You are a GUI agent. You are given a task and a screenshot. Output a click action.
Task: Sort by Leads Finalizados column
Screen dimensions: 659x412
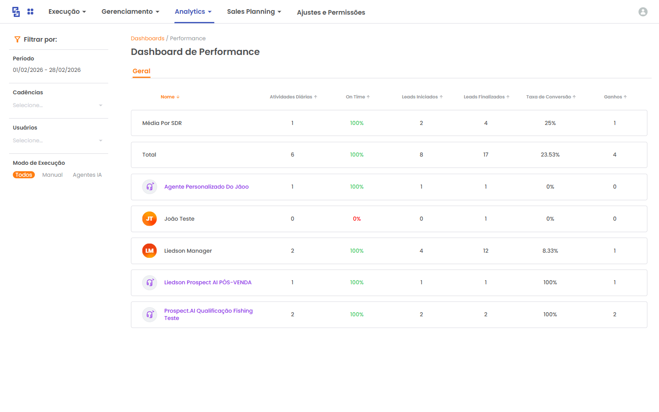[x=486, y=97]
